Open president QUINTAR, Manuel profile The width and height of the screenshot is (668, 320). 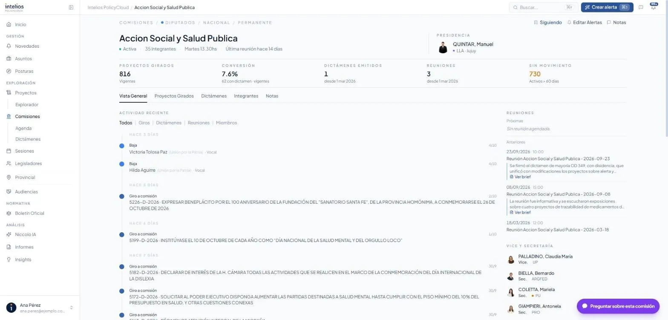(x=473, y=44)
